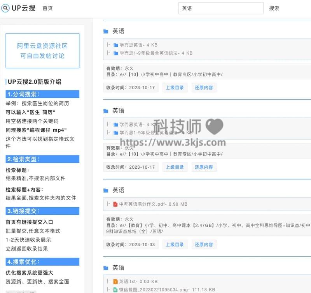Click the UP云搜2.0新版介绍 heading
The width and height of the screenshot is (311, 293).
pos(34,82)
